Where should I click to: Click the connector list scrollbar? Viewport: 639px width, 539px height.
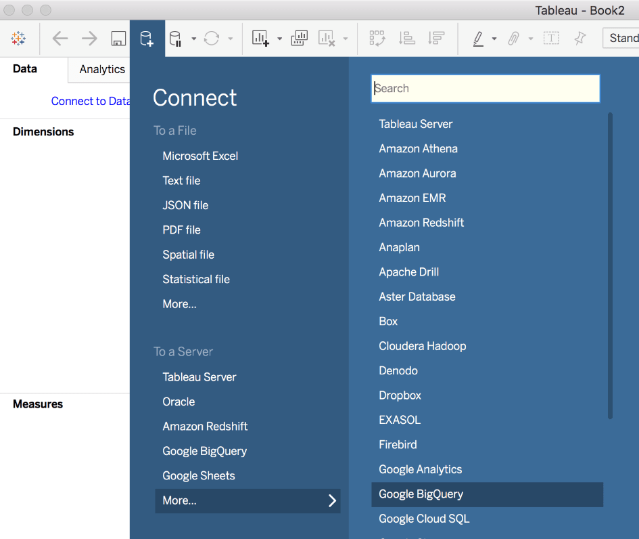tap(610, 265)
